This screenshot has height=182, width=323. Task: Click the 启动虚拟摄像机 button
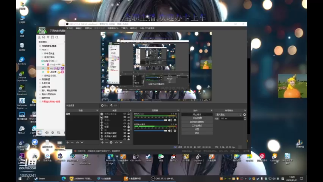(x=197, y=122)
